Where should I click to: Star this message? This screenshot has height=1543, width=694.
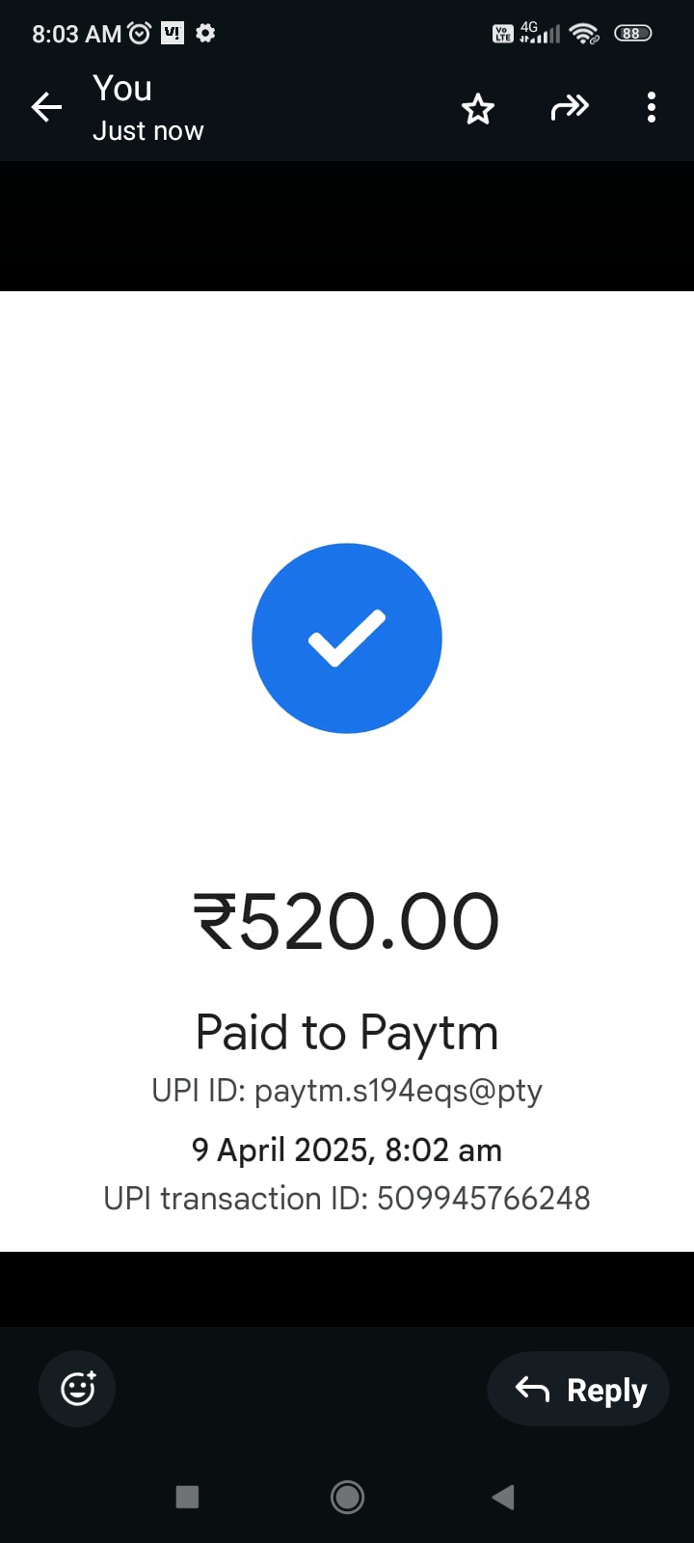coord(478,109)
